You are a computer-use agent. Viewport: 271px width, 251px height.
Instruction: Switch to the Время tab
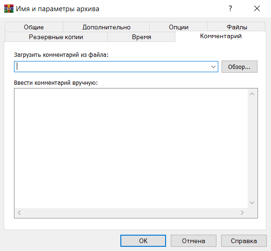(141, 37)
